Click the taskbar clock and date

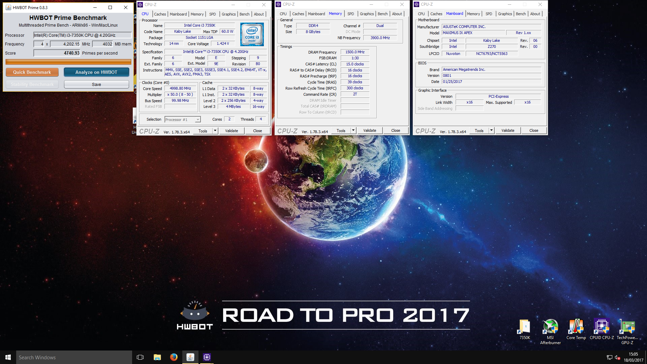click(x=633, y=357)
